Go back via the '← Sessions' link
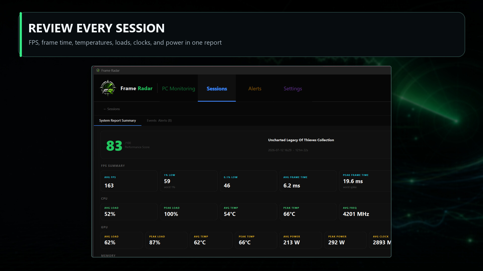This screenshot has height=271, width=483. click(112, 109)
